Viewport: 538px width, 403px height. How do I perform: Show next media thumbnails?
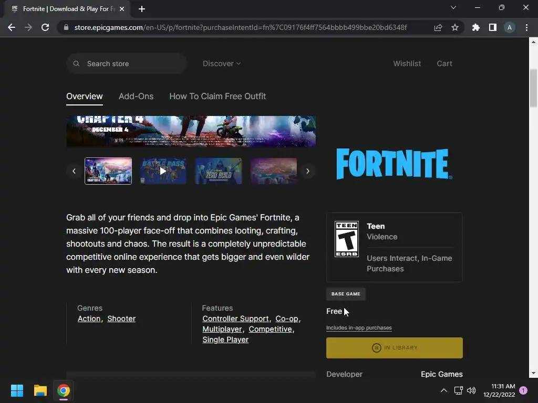tap(308, 171)
